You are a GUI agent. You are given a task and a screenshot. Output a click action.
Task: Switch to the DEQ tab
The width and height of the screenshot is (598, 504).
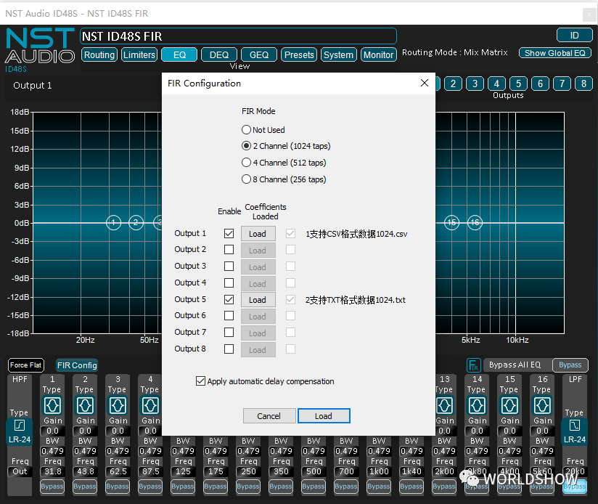tap(219, 55)
